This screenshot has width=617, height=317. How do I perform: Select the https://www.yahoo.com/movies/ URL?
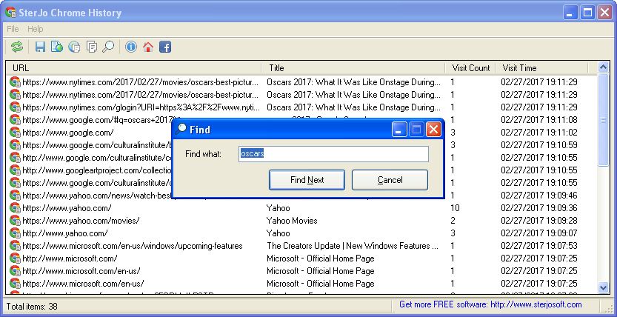click(x=81, y=221)
